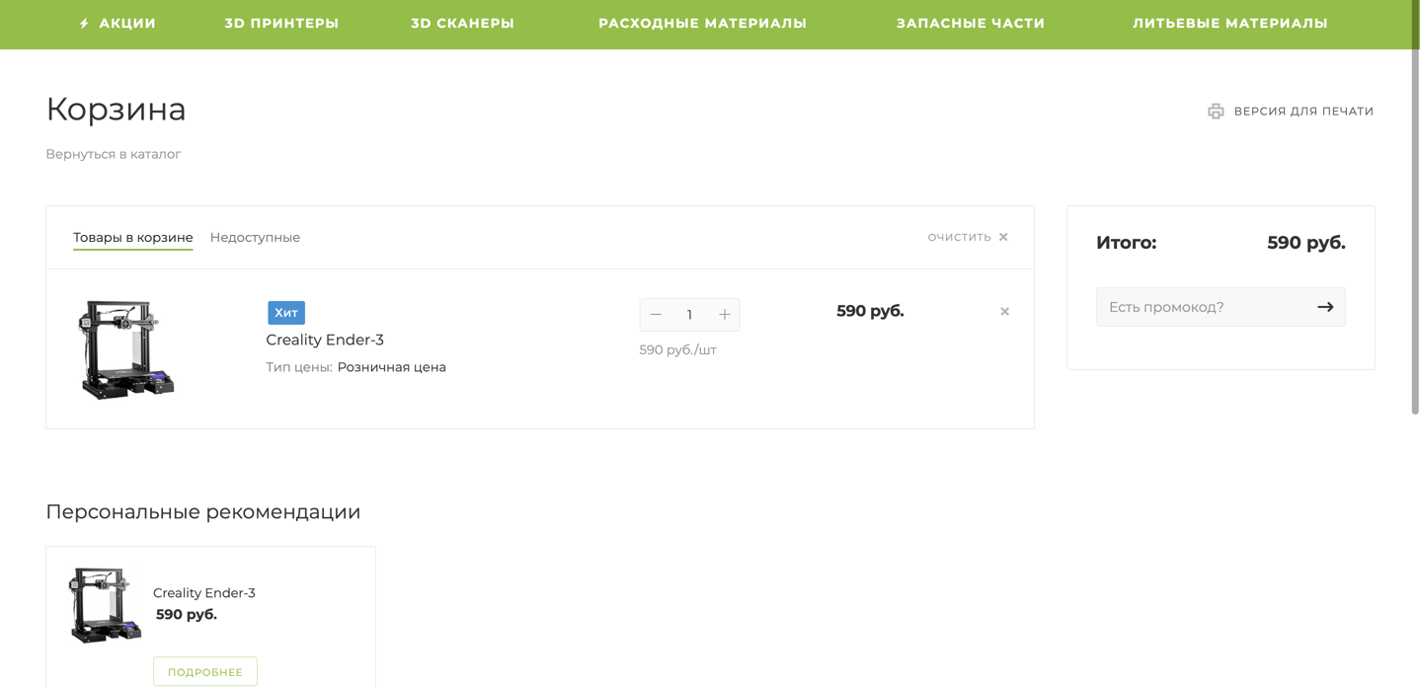Viewport: 1421px width, 687px height.
Task: Apply promo code with arrow button
Action: [x=1325, y=307]
